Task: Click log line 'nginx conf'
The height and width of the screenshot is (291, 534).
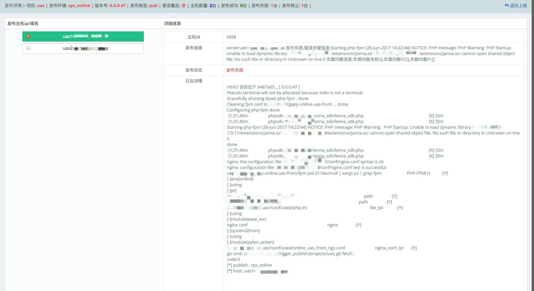Action: click(x=237, y=225)
